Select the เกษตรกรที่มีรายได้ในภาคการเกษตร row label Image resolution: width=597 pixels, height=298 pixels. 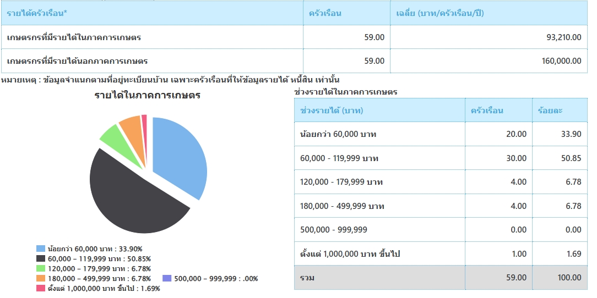pyautogui.click(x=74, y=37)
